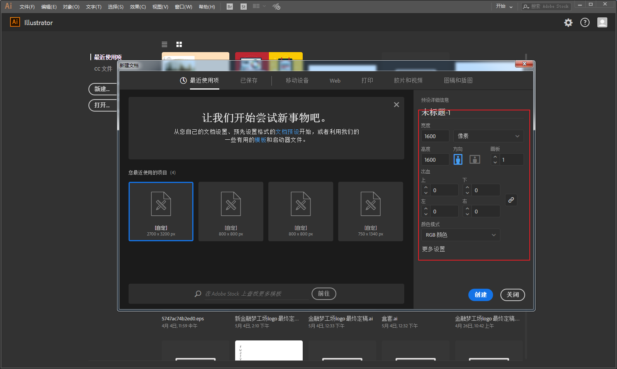Follow the 文档预设 hyperlink
The image size is (617, 369).
coord(287,132)
